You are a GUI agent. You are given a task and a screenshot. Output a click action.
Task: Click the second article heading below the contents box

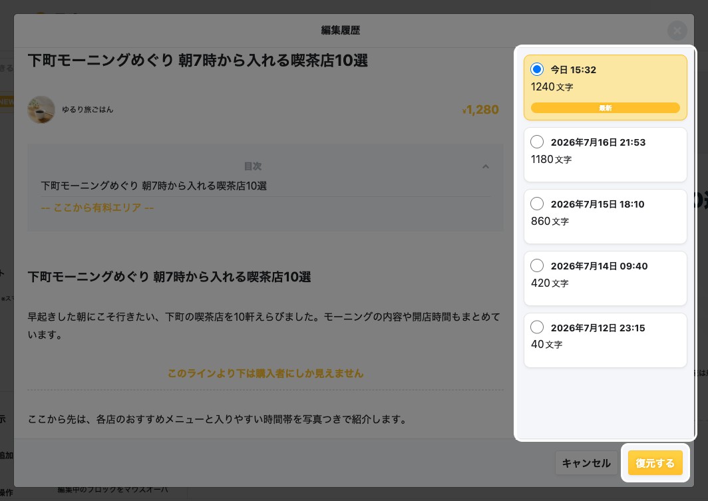click(169, 277)
